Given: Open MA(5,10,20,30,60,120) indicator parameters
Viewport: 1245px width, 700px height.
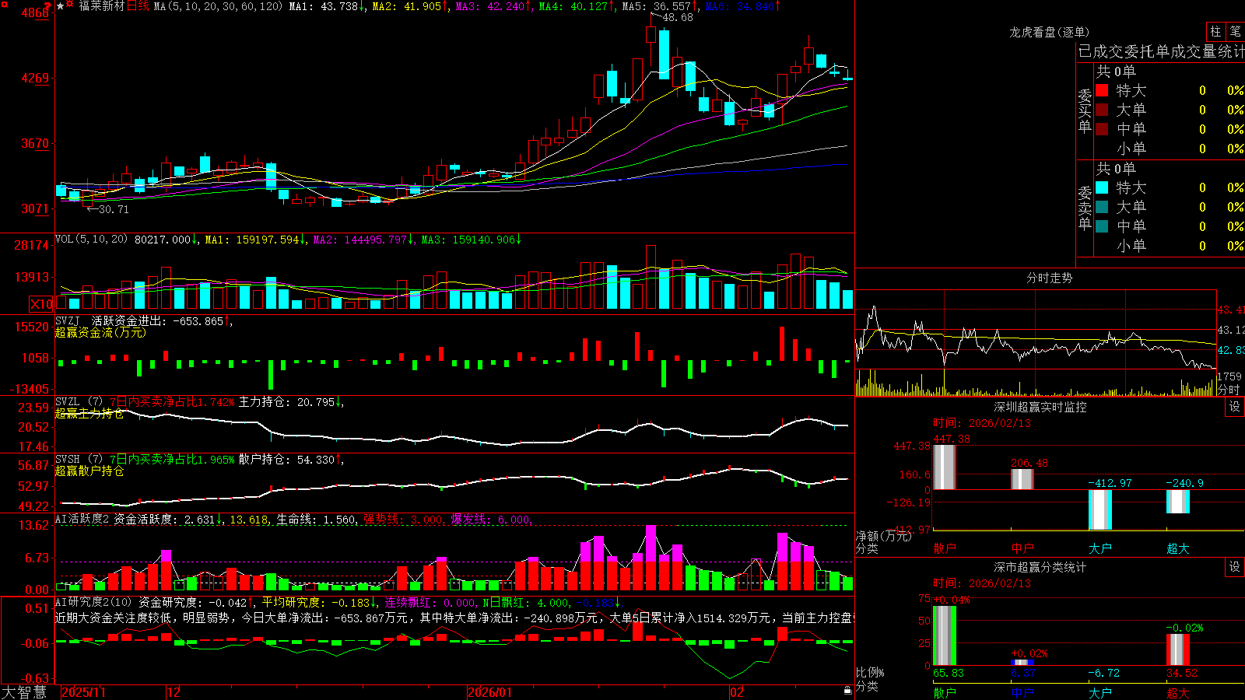Looking at the screenshot, I should (x=218, y=6).
